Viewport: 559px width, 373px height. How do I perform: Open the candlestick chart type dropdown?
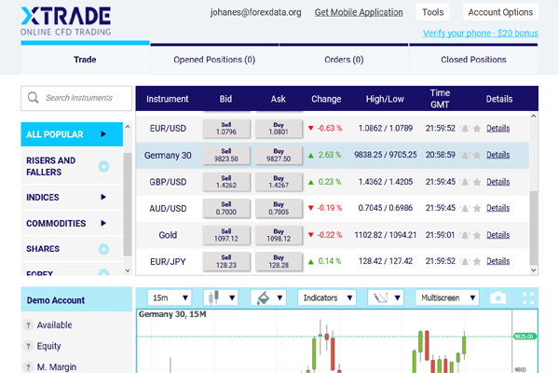(x=220, y=297)
